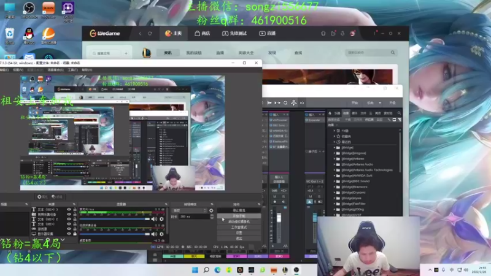Click OBS start virtual camera button
491x276 pixels.
[239, 221]
